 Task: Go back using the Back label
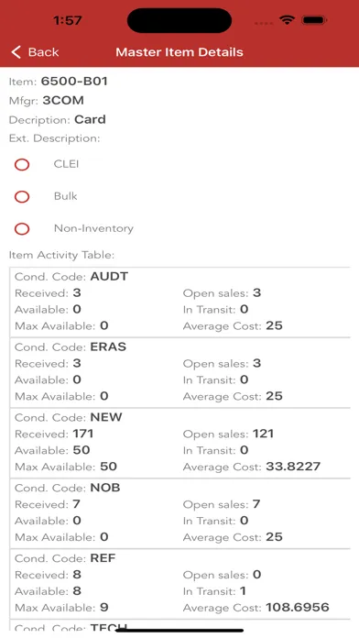[x=43, y=52]
